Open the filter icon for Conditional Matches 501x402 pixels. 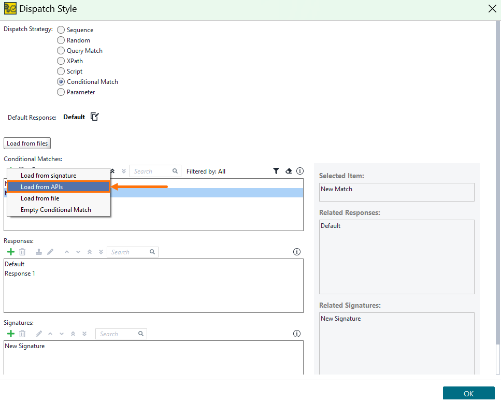[276, 171]
